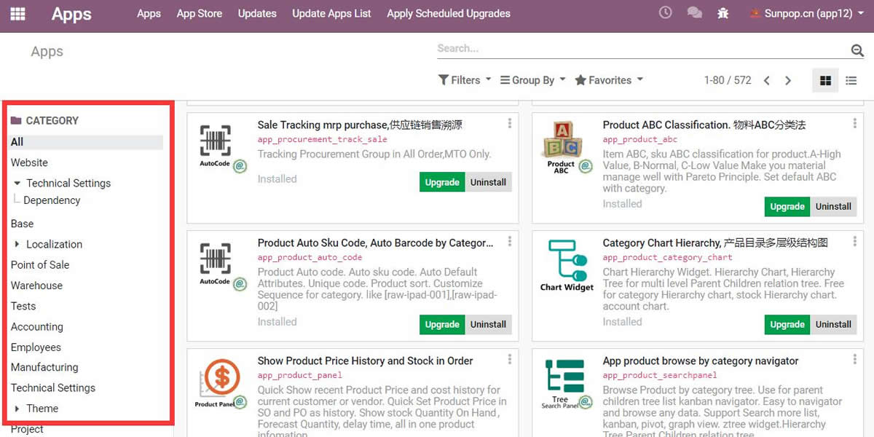Open the chat conversations icon
874x437 pixels.
coord(695,13)
